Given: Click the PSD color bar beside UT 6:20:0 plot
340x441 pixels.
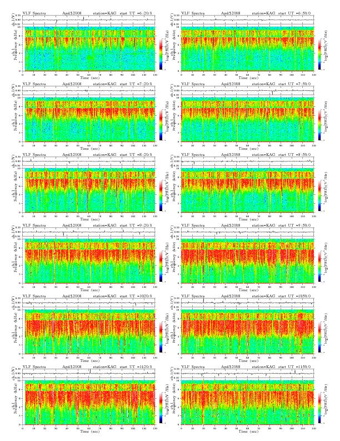Looking at the screenshot, I should click(161, 54).
